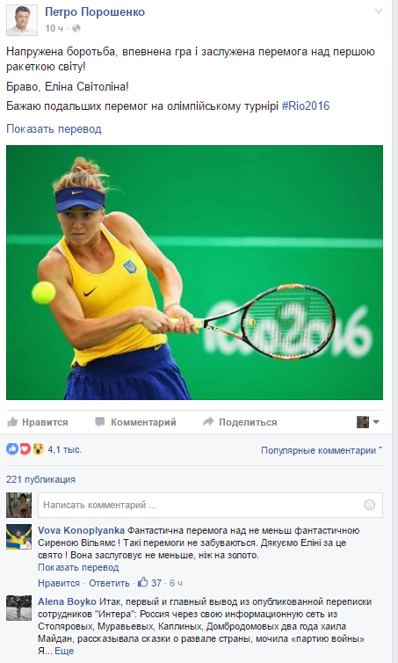Click Ответить on Vova Konoplyanka's comment
Screen dimensions: 398x663
pos(109,583)
